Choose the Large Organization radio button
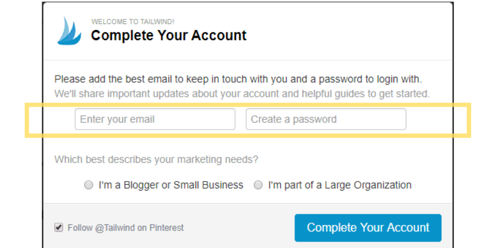Screen dimensions: 496x248 tap(258, 185)
